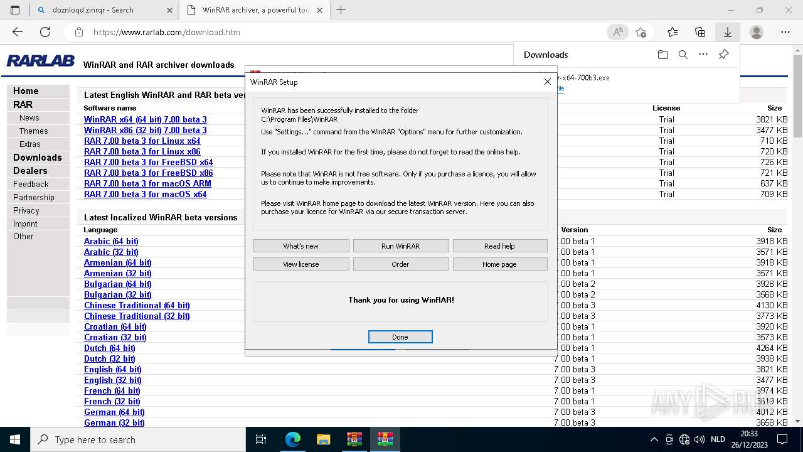
Task: Pin the Downloads panel
Action: point(723,55)
